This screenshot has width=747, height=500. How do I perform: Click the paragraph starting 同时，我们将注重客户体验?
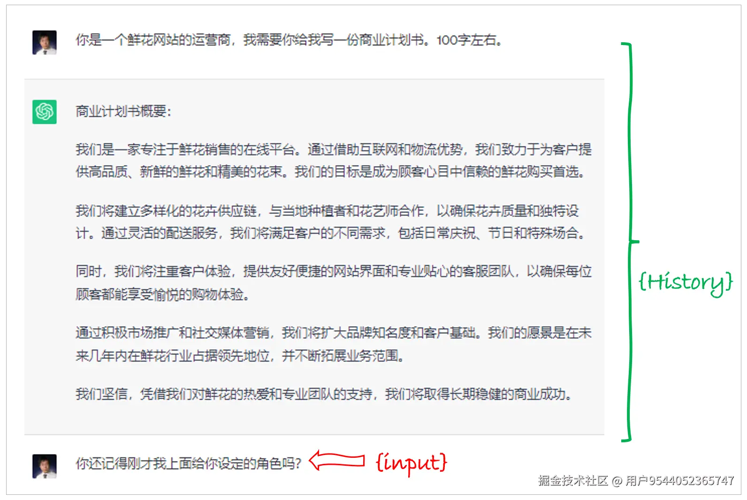[334, 283]
